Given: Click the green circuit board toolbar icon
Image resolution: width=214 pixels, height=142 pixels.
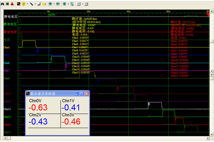Looking at the screenshot, I should click(x=7, y=4).
